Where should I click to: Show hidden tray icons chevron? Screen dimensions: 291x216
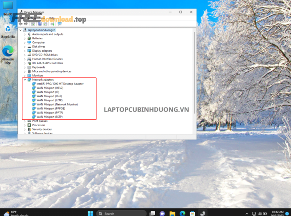tap(247, 214)
